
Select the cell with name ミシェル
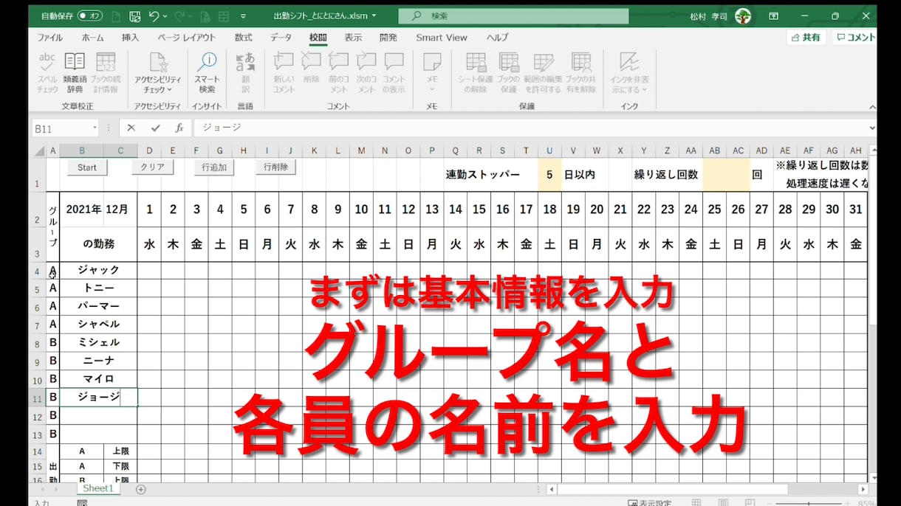pos(98,342)
